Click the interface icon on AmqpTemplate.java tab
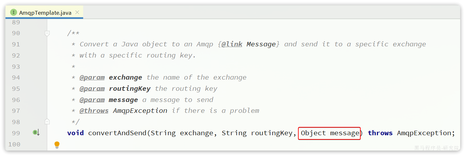Screen dimensions: 465x156 (13, 12)
